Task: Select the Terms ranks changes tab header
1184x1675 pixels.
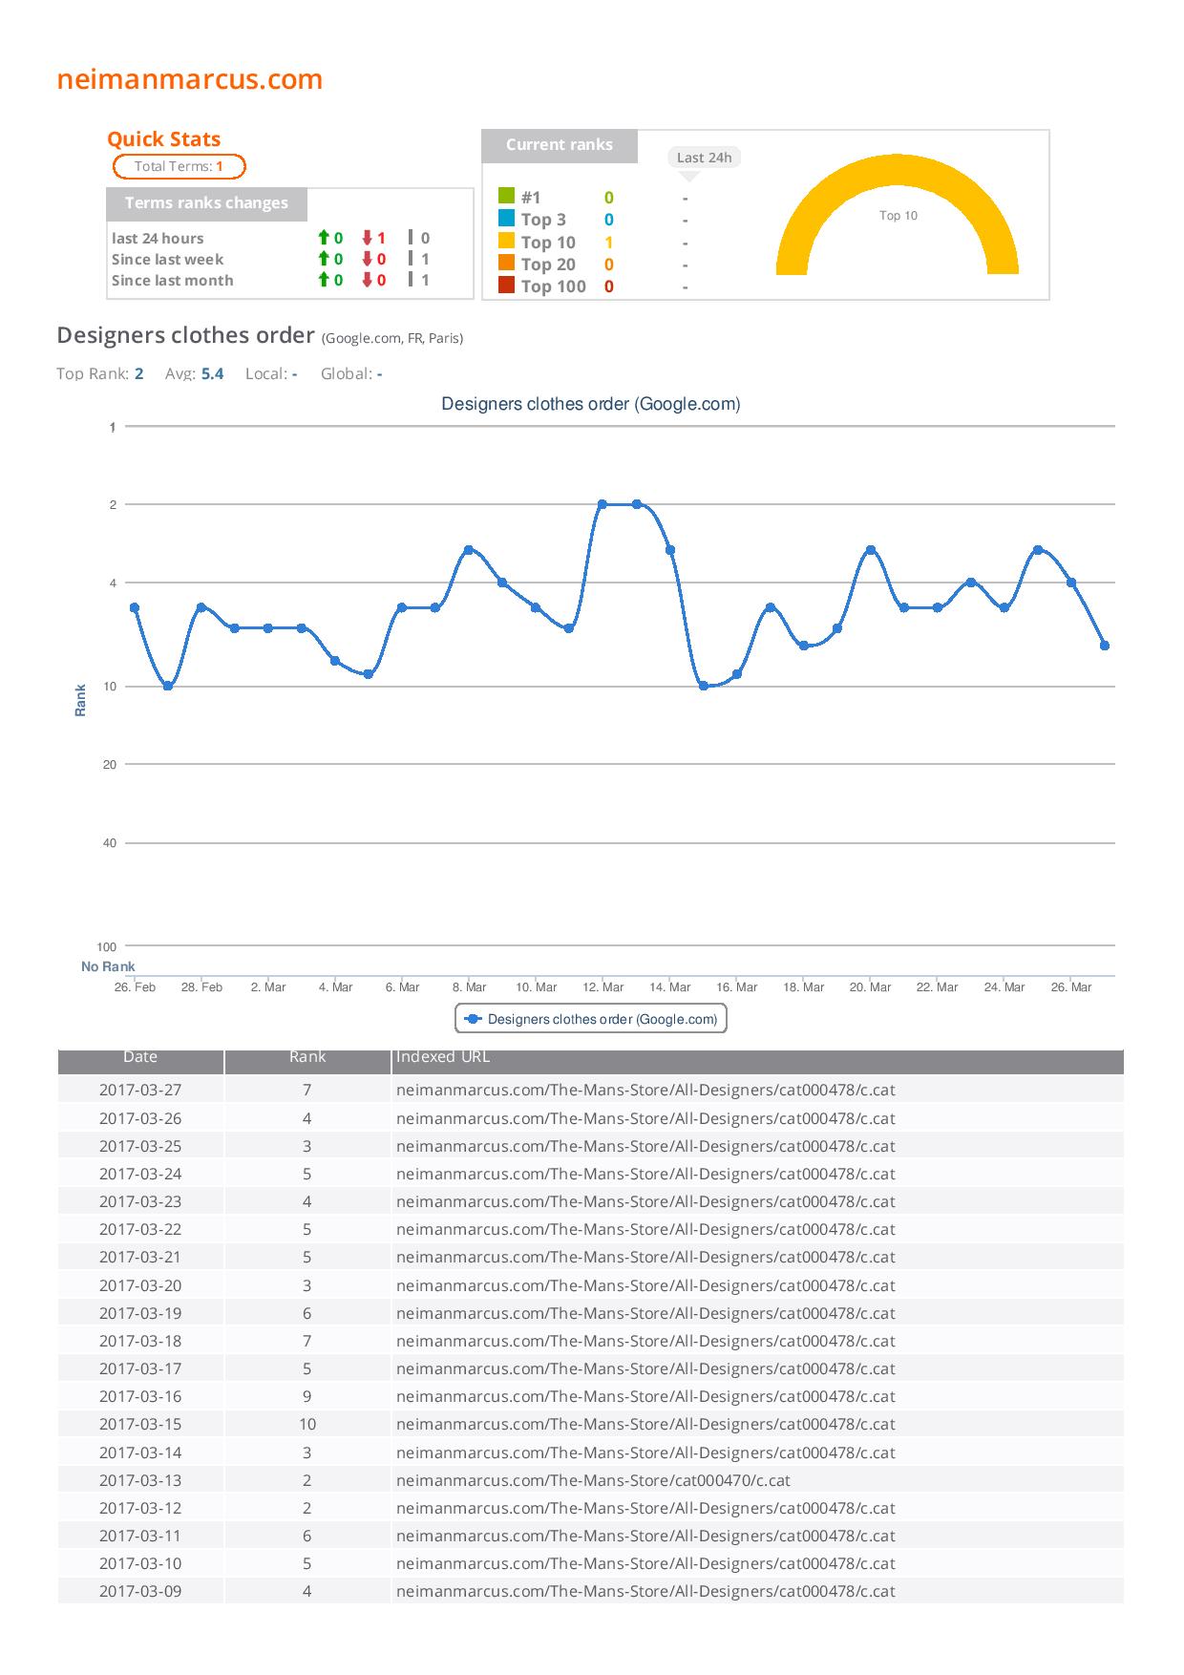Action: point(206,203)
